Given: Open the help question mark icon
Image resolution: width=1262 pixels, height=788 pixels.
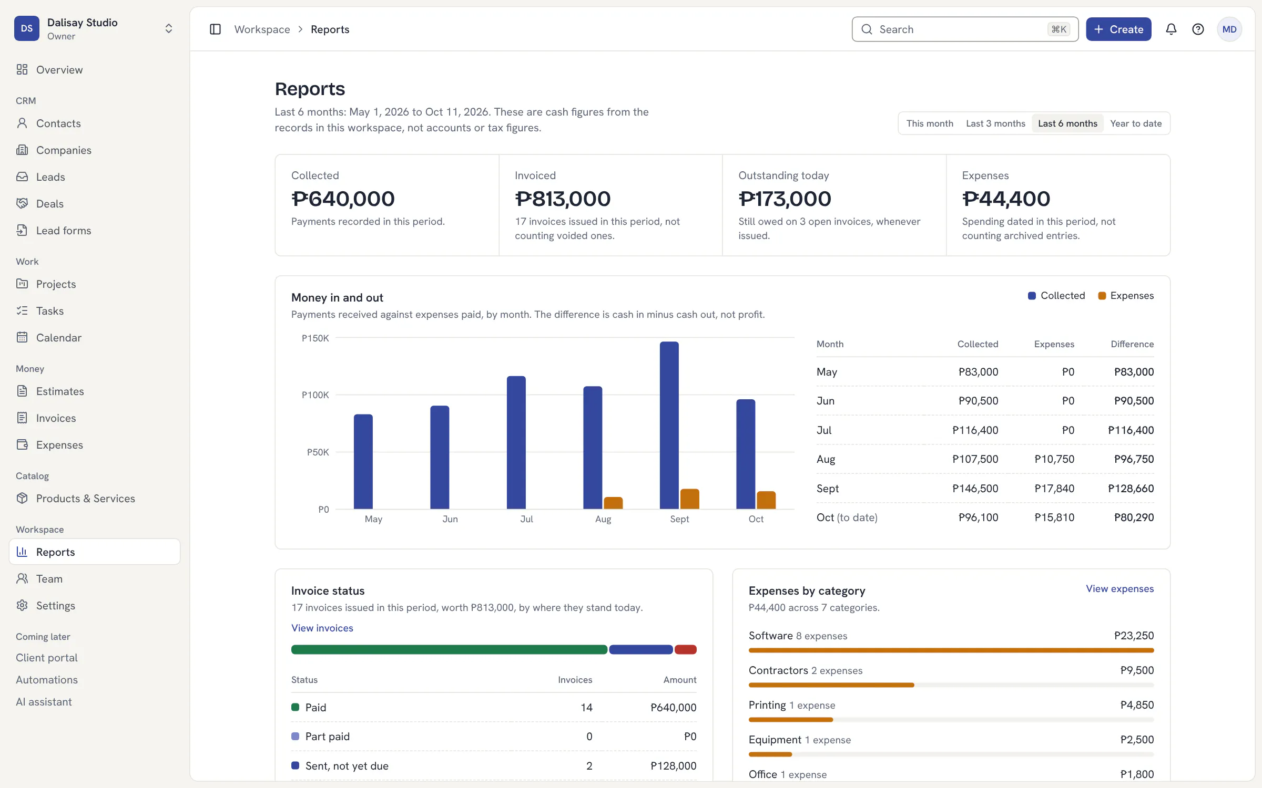Looking at the screenshot, I should point(1198,29).
